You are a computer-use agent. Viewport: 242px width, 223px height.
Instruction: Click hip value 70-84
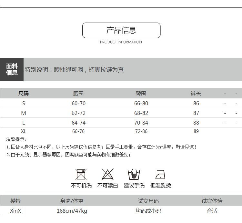point(141,123)
